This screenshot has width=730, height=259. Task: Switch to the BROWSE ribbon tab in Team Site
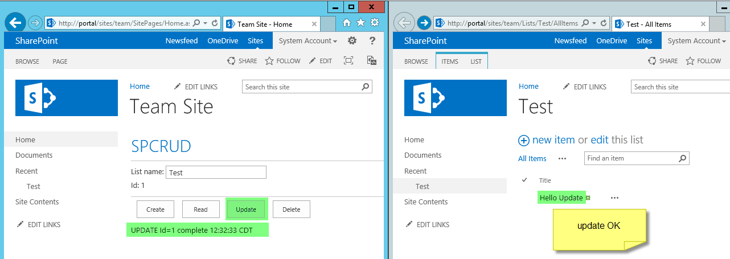pos(27,61)
